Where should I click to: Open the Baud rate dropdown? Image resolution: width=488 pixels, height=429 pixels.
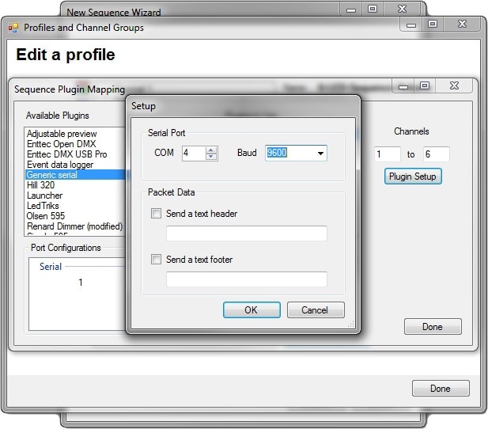(320, 153)
